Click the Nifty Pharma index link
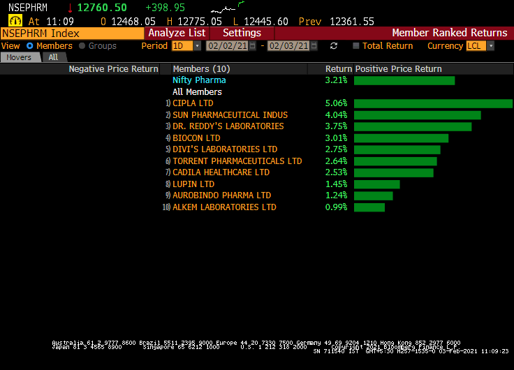Screen dimensions: 514x370 point(199,80)
